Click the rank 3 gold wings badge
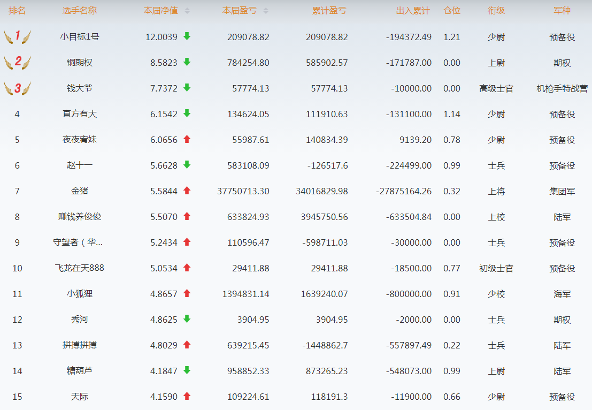 (17, 88)
